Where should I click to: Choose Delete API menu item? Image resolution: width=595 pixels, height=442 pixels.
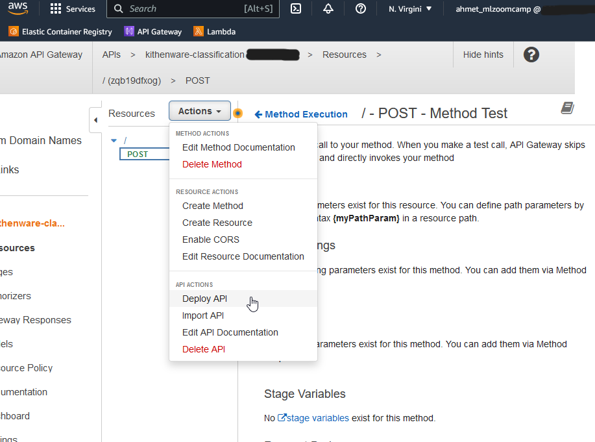coord(204,349)
